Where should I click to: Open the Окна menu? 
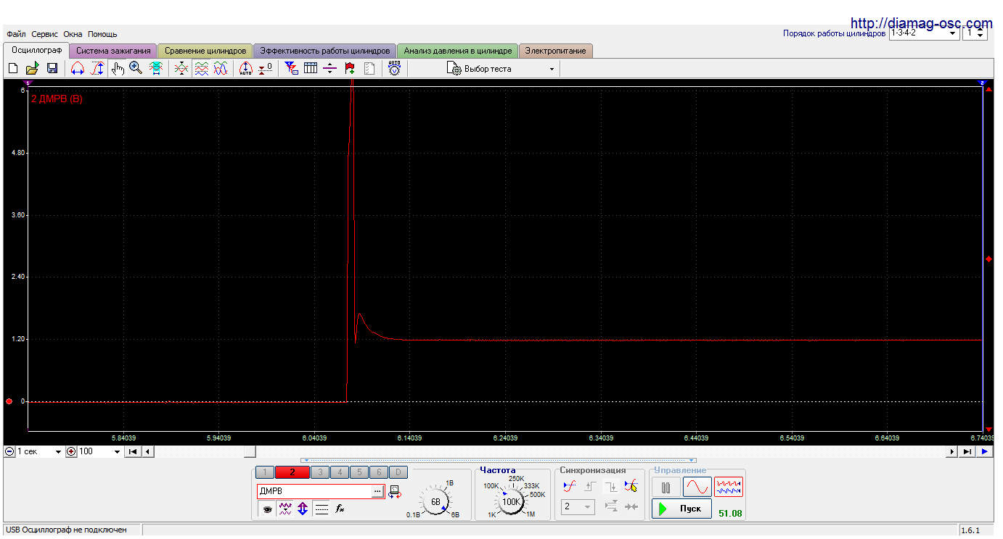point(73,34)
